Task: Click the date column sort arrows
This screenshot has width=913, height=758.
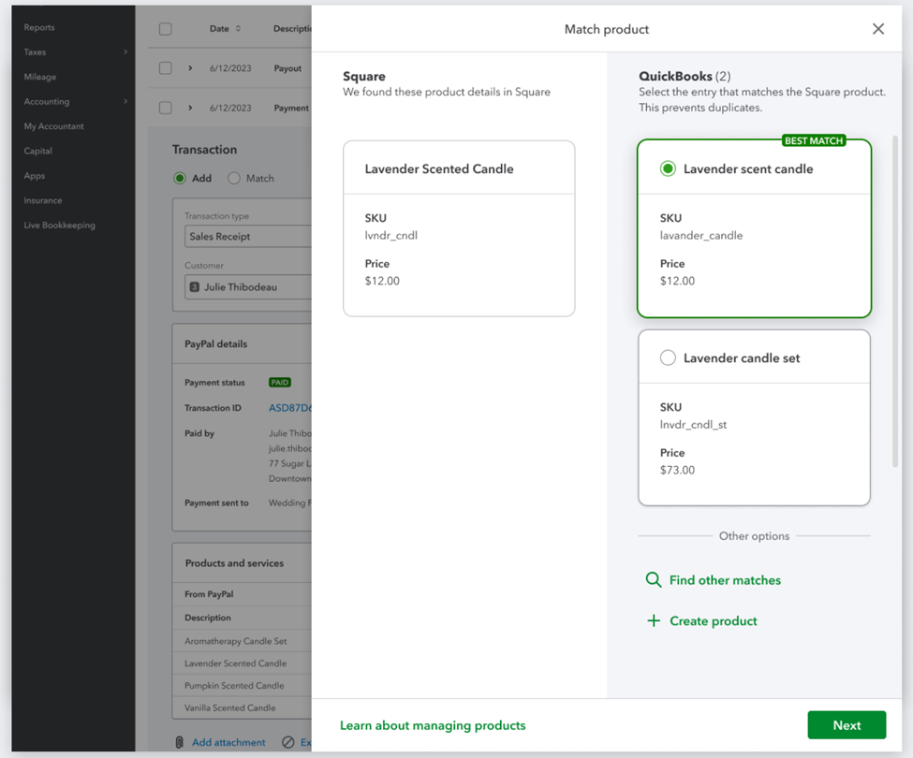Action: tap(238, 28)
